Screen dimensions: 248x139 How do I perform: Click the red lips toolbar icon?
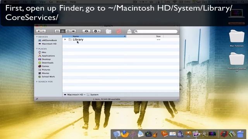(x=119, y=31)
